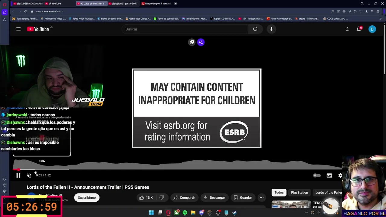Select the PlayStation filter chip
This screenshot has height=217, width=386.
pyautogui.click(x=299, y=193)
